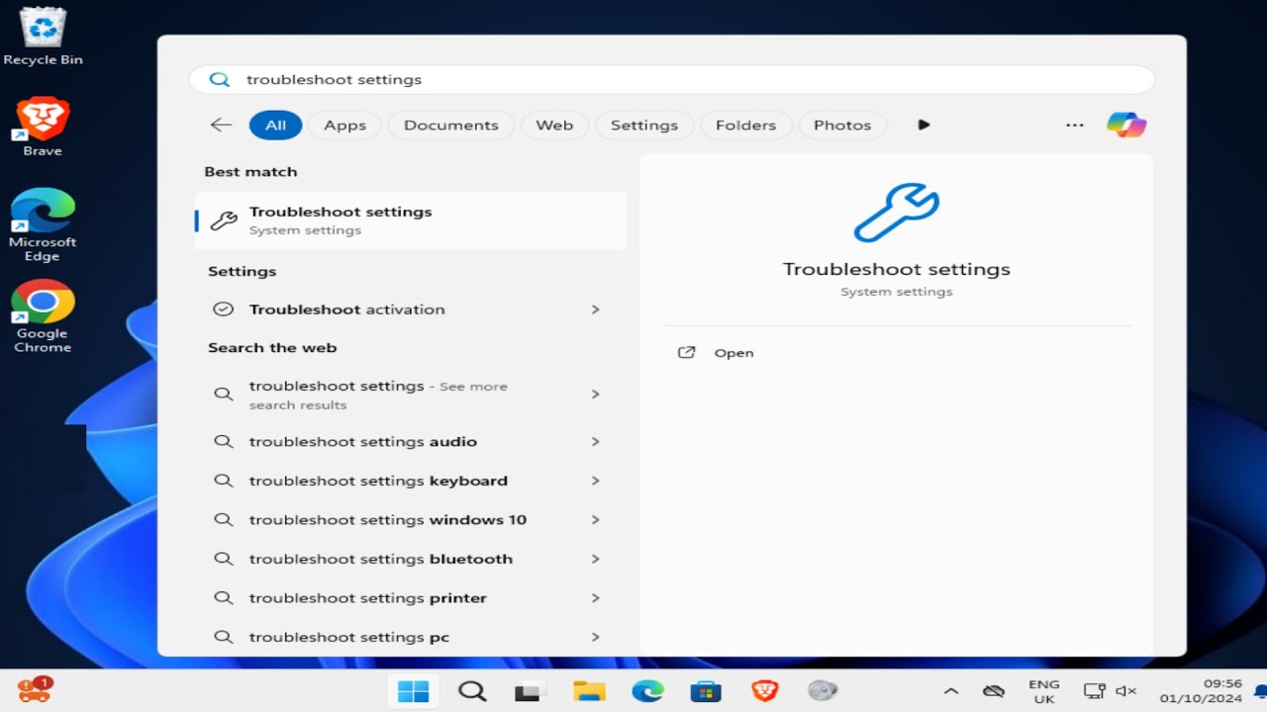1267x712 pixels.
Task: Select the Photos filter tab
Action: point(842,125)
